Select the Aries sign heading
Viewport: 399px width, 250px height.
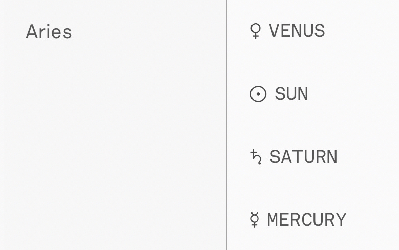tap(49, 32)
